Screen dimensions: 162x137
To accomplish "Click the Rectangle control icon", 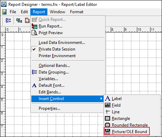I will click(107, 119).
